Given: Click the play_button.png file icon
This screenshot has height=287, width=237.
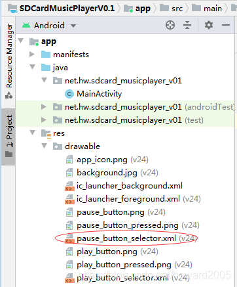Looking at the screenshot, I should [x=69, y=252].
